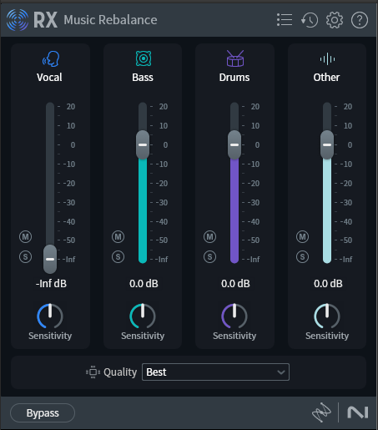Click the 10 mark on Other scale
The width and height of the screenshot is (378, 430).
coord(348,126)
